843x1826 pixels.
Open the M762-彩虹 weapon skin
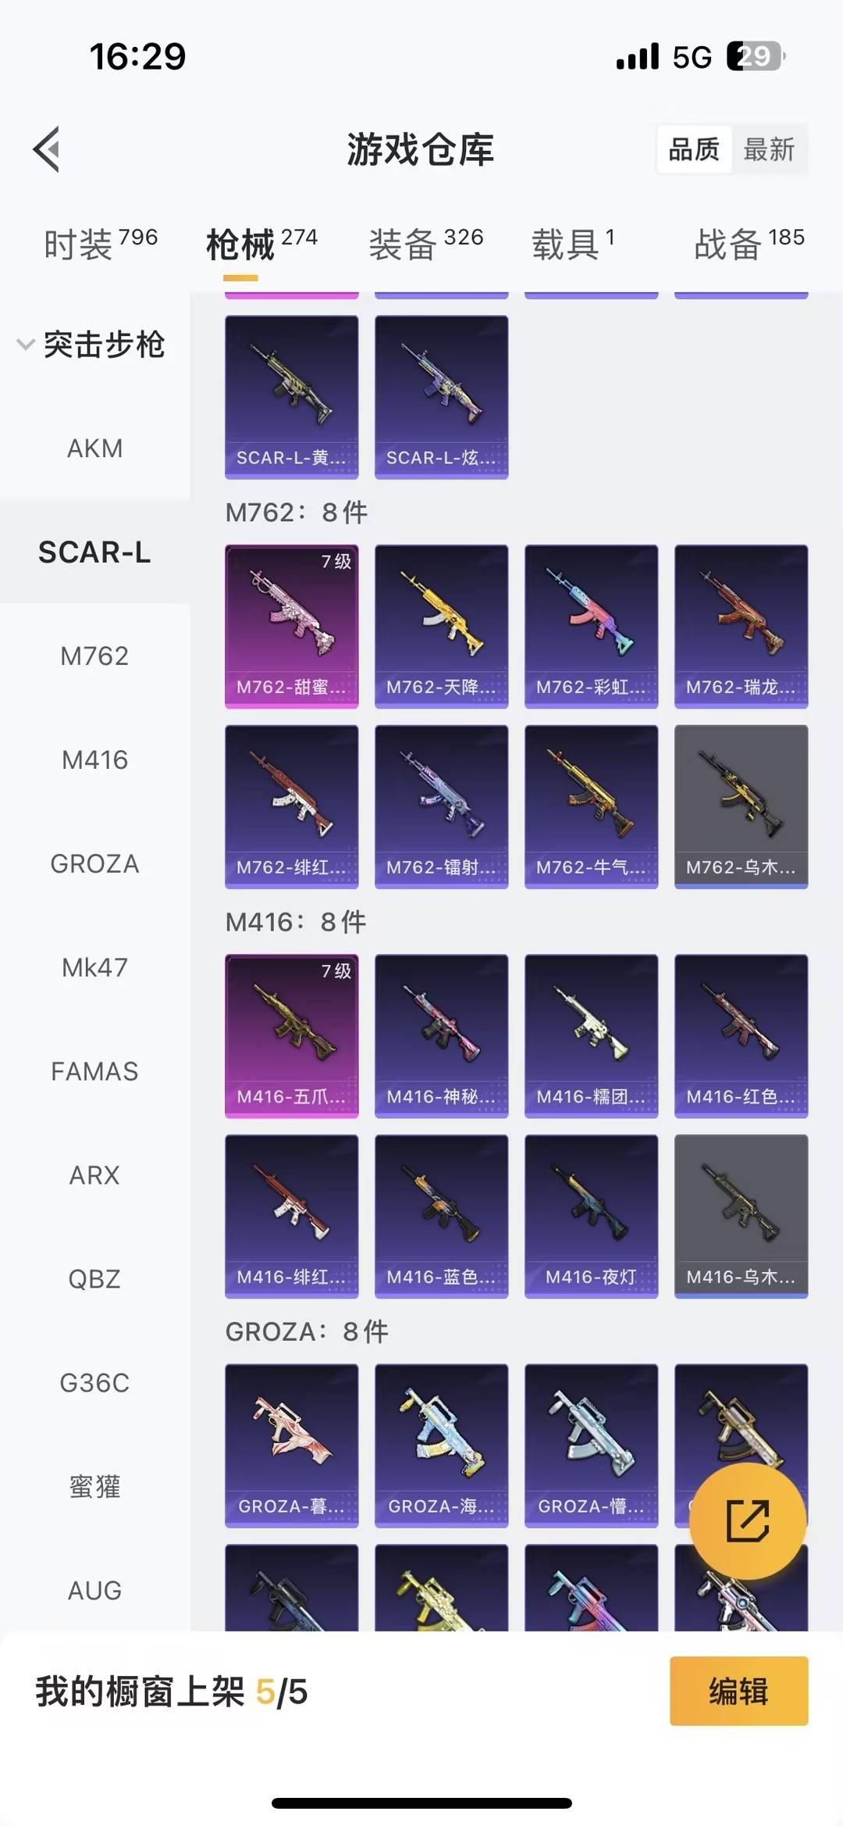click(592, 627)
